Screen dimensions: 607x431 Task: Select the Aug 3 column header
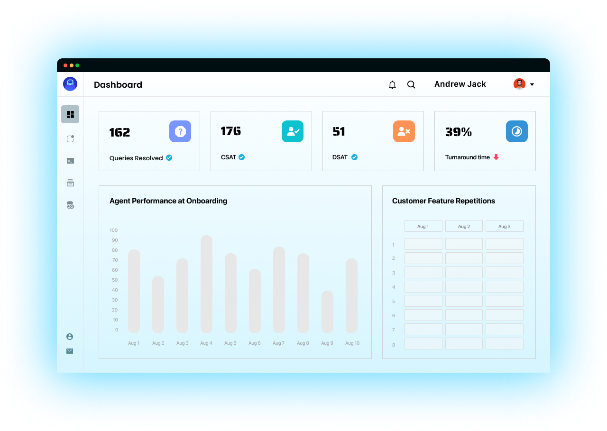point(504,226)
